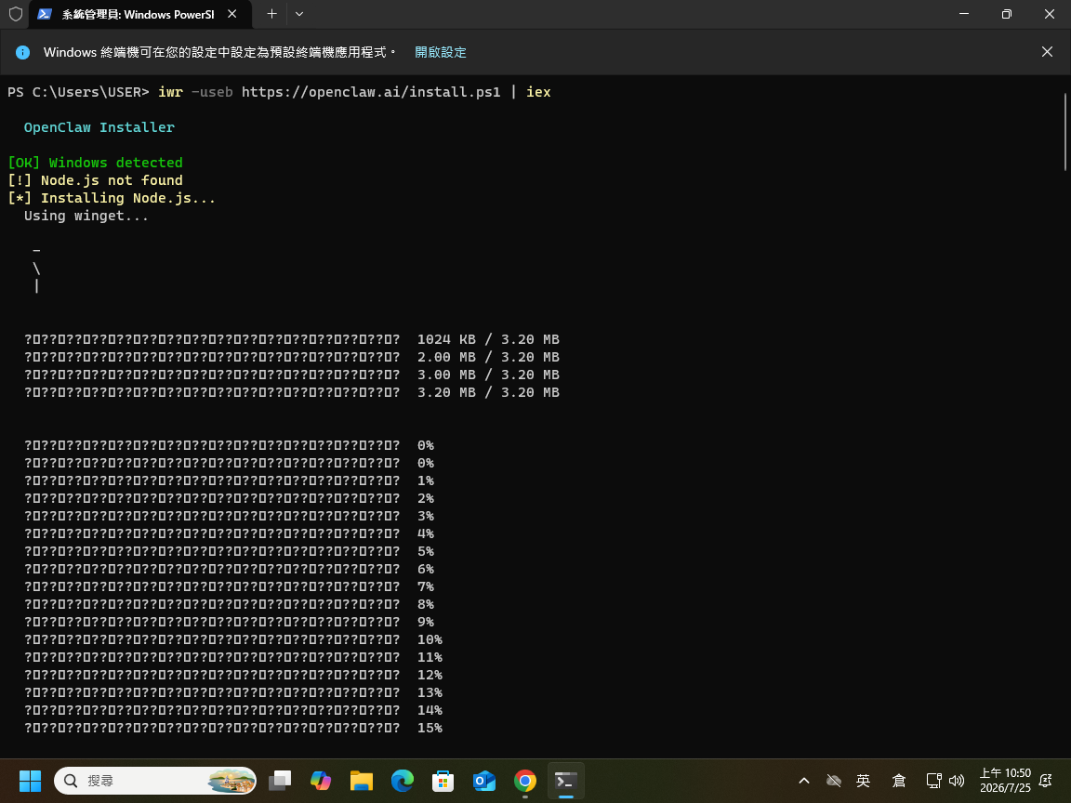The height and width of the screenshot is (803, 1071).
Task: Click the OneDrive cloud tray icon
Action: 833,781
